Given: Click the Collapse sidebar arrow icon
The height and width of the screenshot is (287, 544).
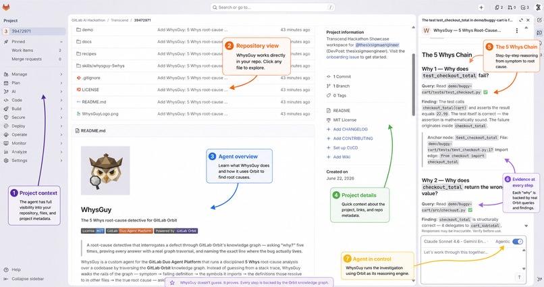Looking at the screenshot, I should (x=6, y=279).
